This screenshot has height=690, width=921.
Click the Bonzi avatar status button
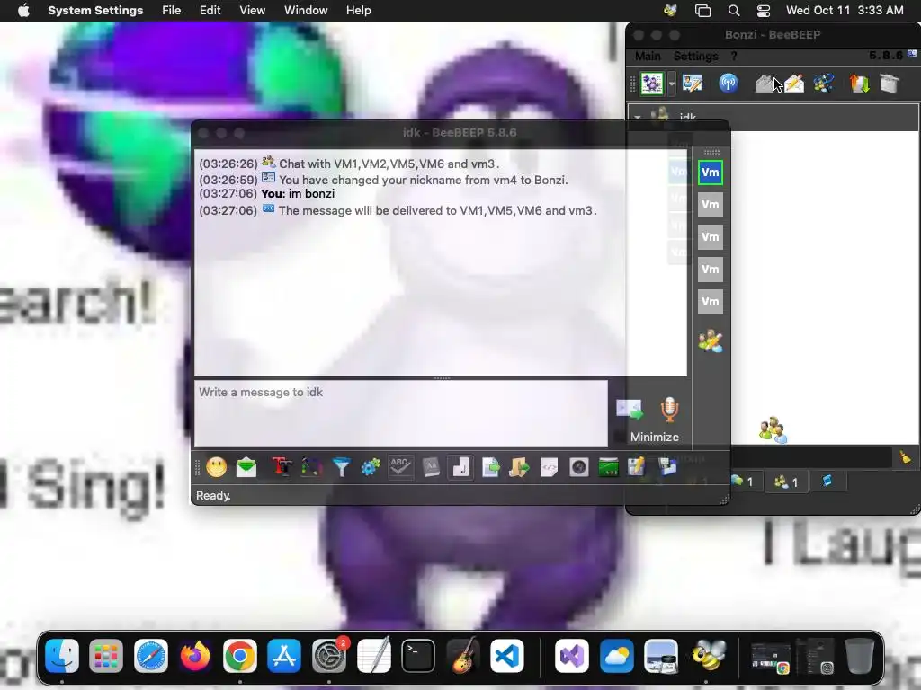pyautogui.click(x=652, y=84)
